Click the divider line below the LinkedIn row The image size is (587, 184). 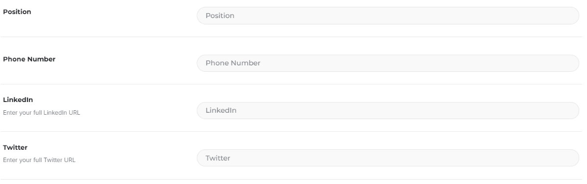[x=291, y=131]
